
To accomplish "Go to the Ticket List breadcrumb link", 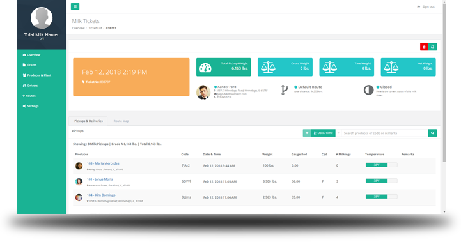I will (95, 28).
